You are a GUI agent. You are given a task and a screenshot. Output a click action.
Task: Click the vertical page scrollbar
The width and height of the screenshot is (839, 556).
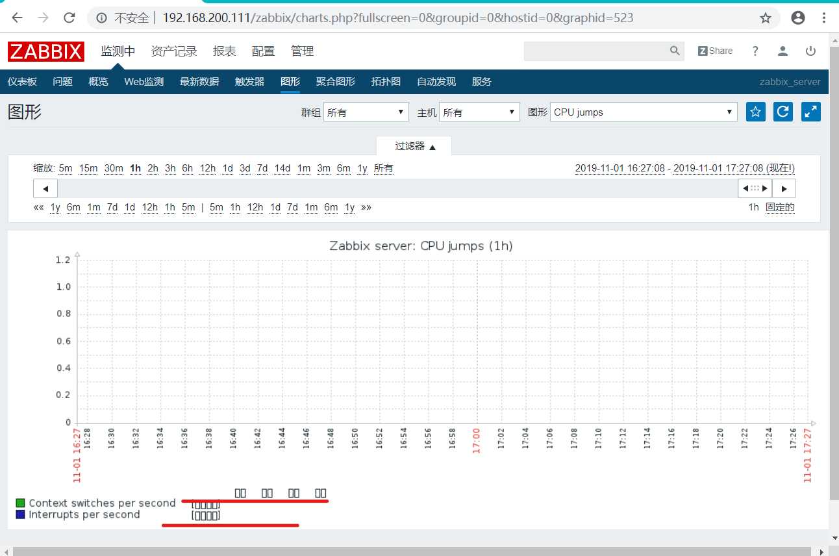(834, 273)
